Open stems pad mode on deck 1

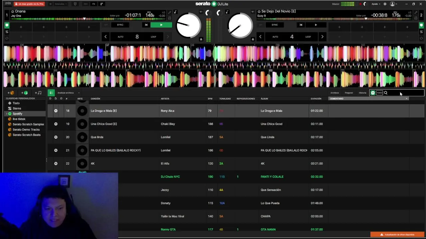[x=7, y=32]
